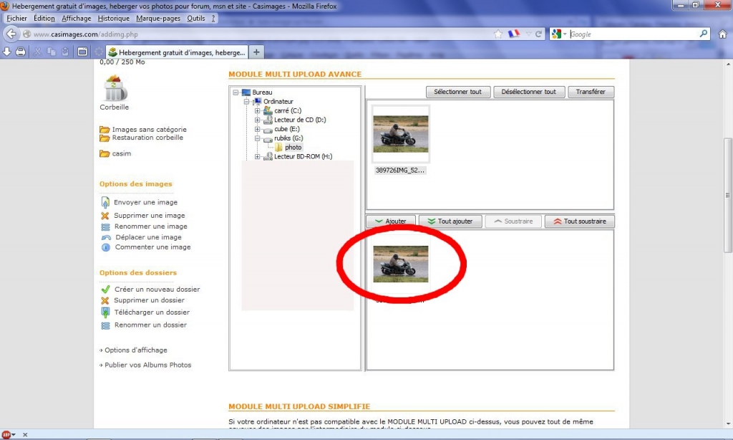Open the Google search engine dropdown
The width and height of the screenshot is (733, 440).
(x=559, y=34)
